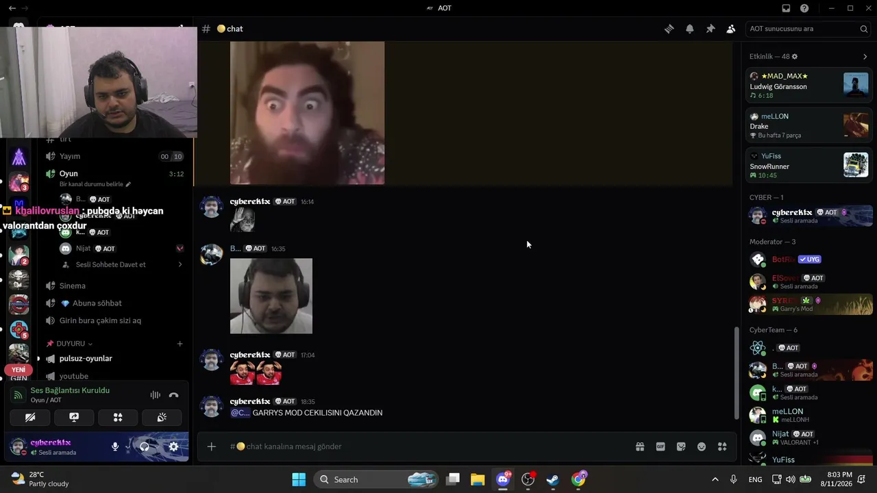
Task: Open OBS Studio from the taskbar
Action: (528, 479)
